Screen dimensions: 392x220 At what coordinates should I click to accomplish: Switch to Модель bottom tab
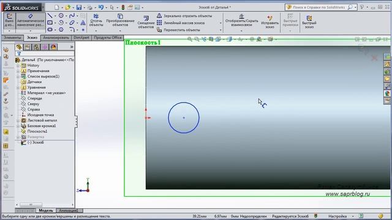coord(46,210)
